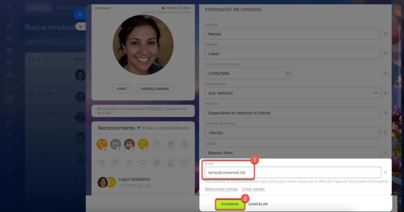Tick the checkbox for employee ID 213

coord(31,115)
